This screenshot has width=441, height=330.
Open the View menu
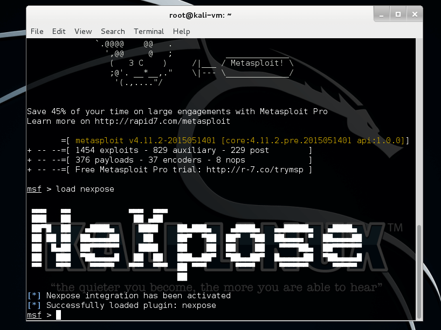83,31
